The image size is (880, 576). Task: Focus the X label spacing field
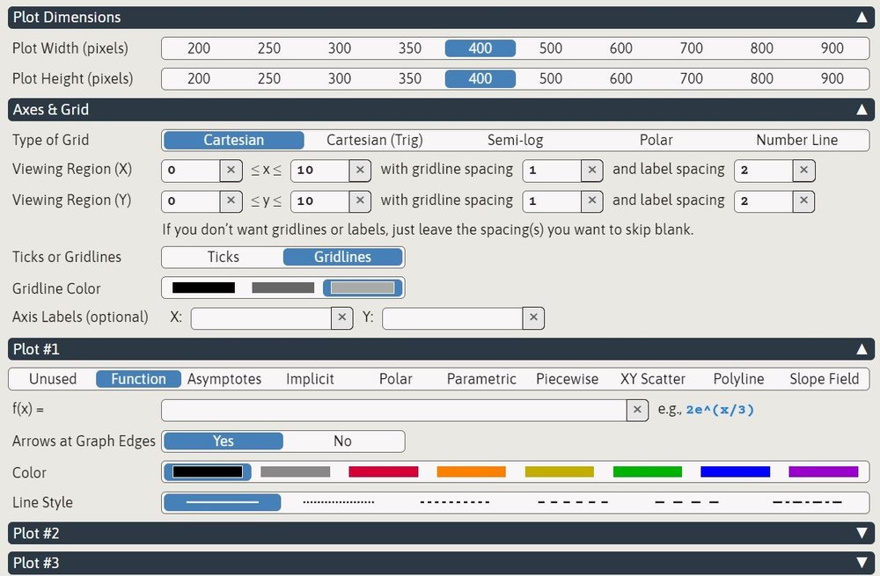click(763, 171)
